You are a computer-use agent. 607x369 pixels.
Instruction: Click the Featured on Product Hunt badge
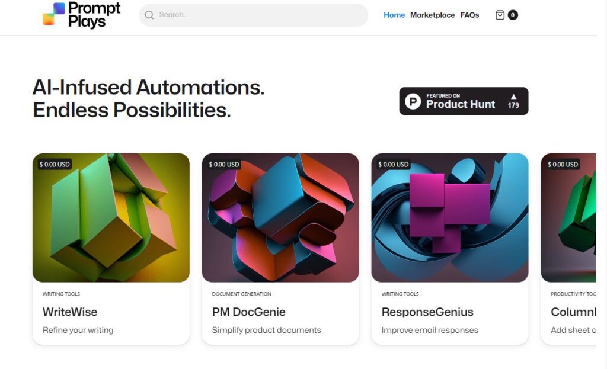[463, 101]
